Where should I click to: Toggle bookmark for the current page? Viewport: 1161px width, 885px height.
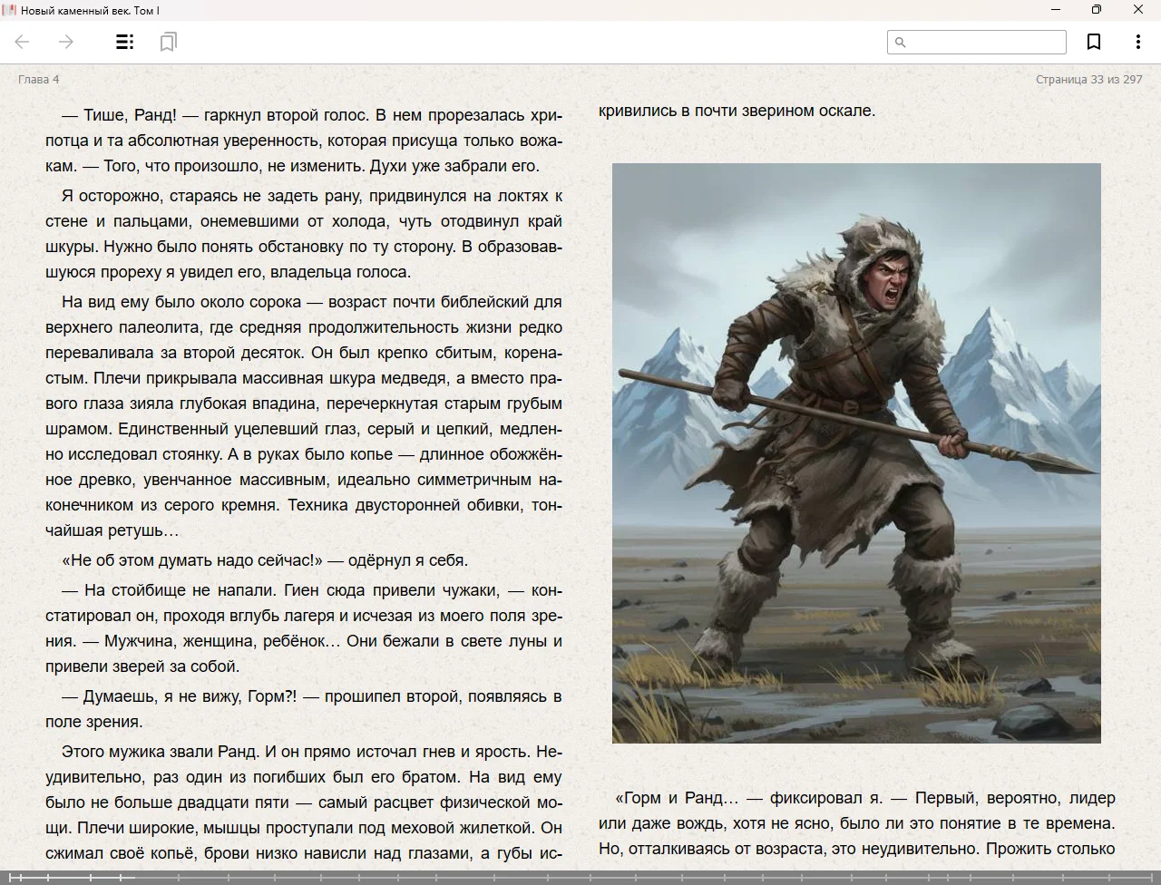(x=1094, y=42)
